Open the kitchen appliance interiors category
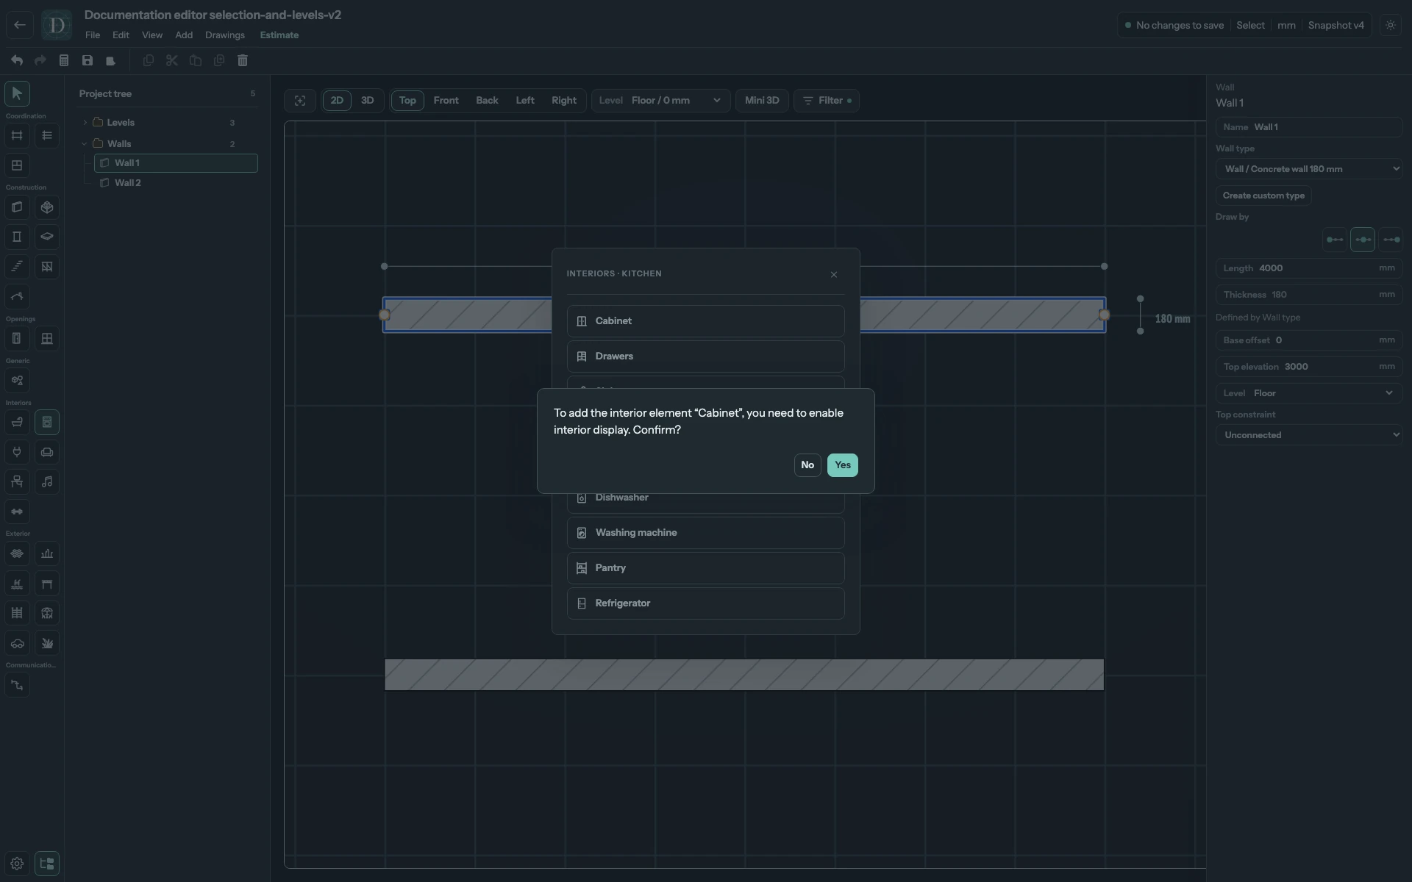 coord(47,422)
